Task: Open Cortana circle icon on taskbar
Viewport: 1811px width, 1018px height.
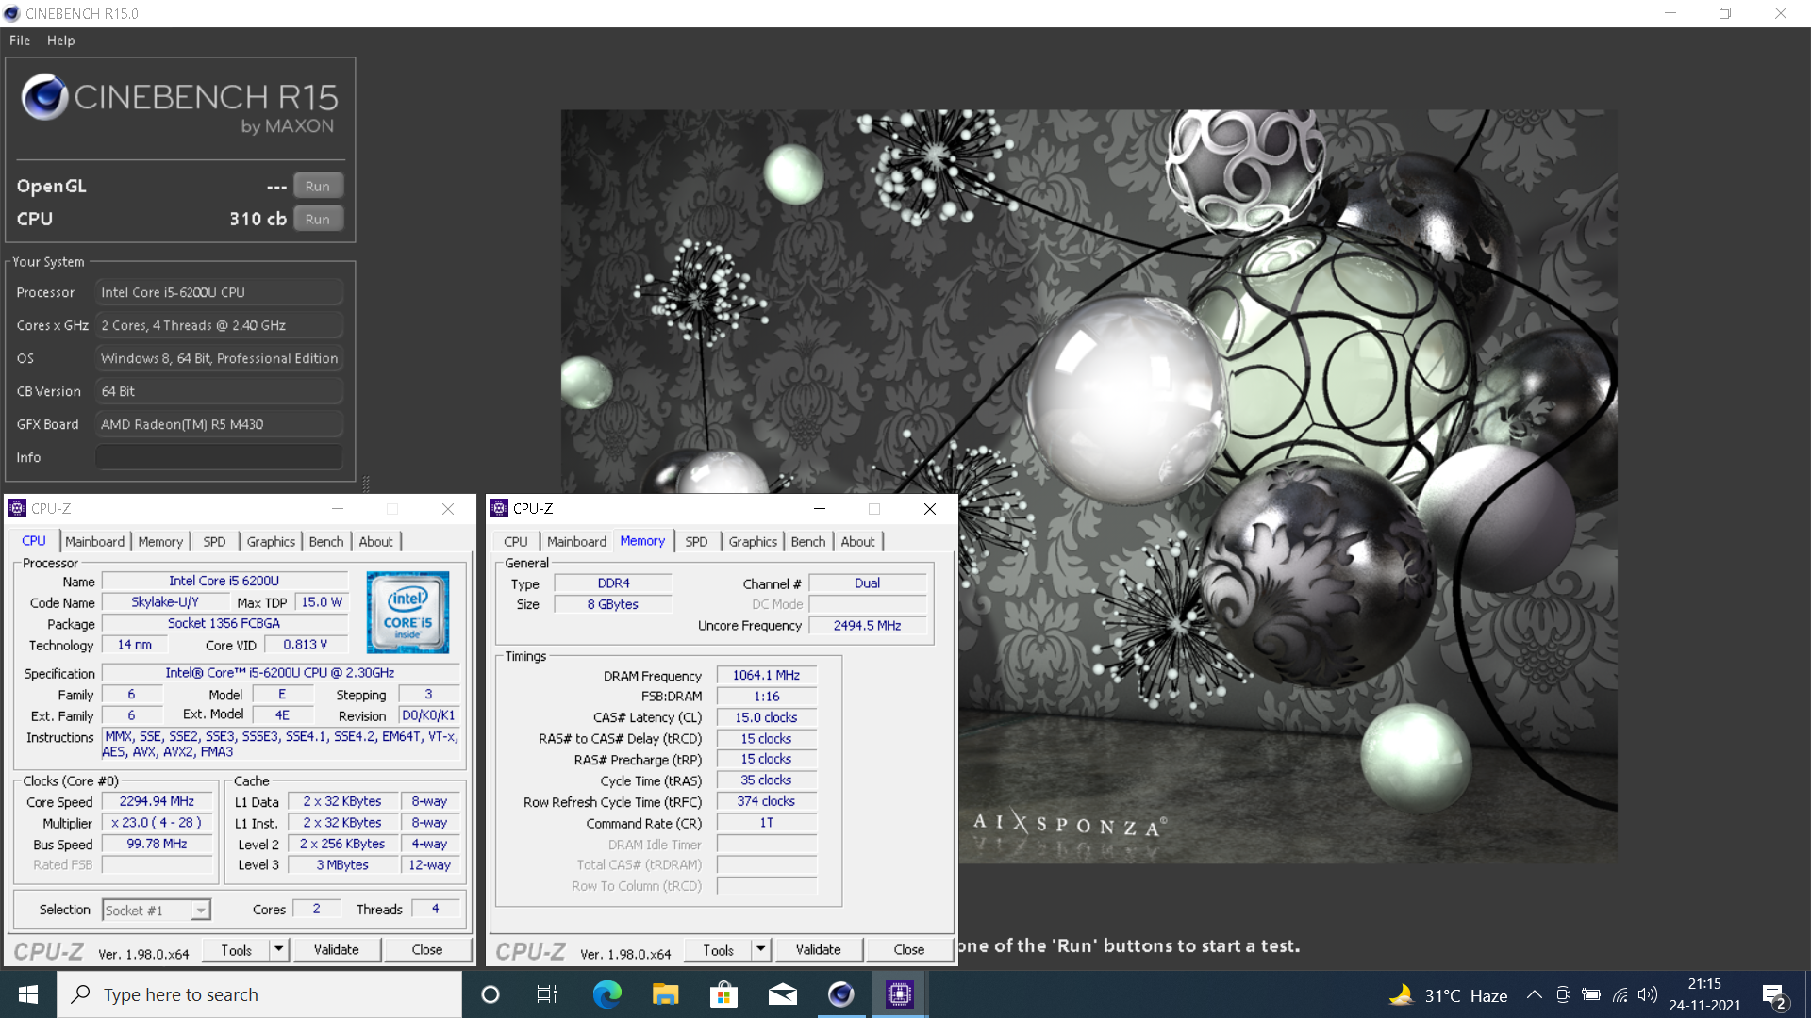Action: coord(490,994)
